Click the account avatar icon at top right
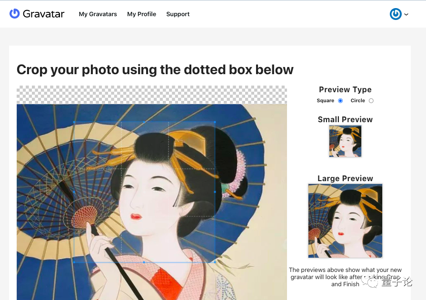 coord(396,14)
